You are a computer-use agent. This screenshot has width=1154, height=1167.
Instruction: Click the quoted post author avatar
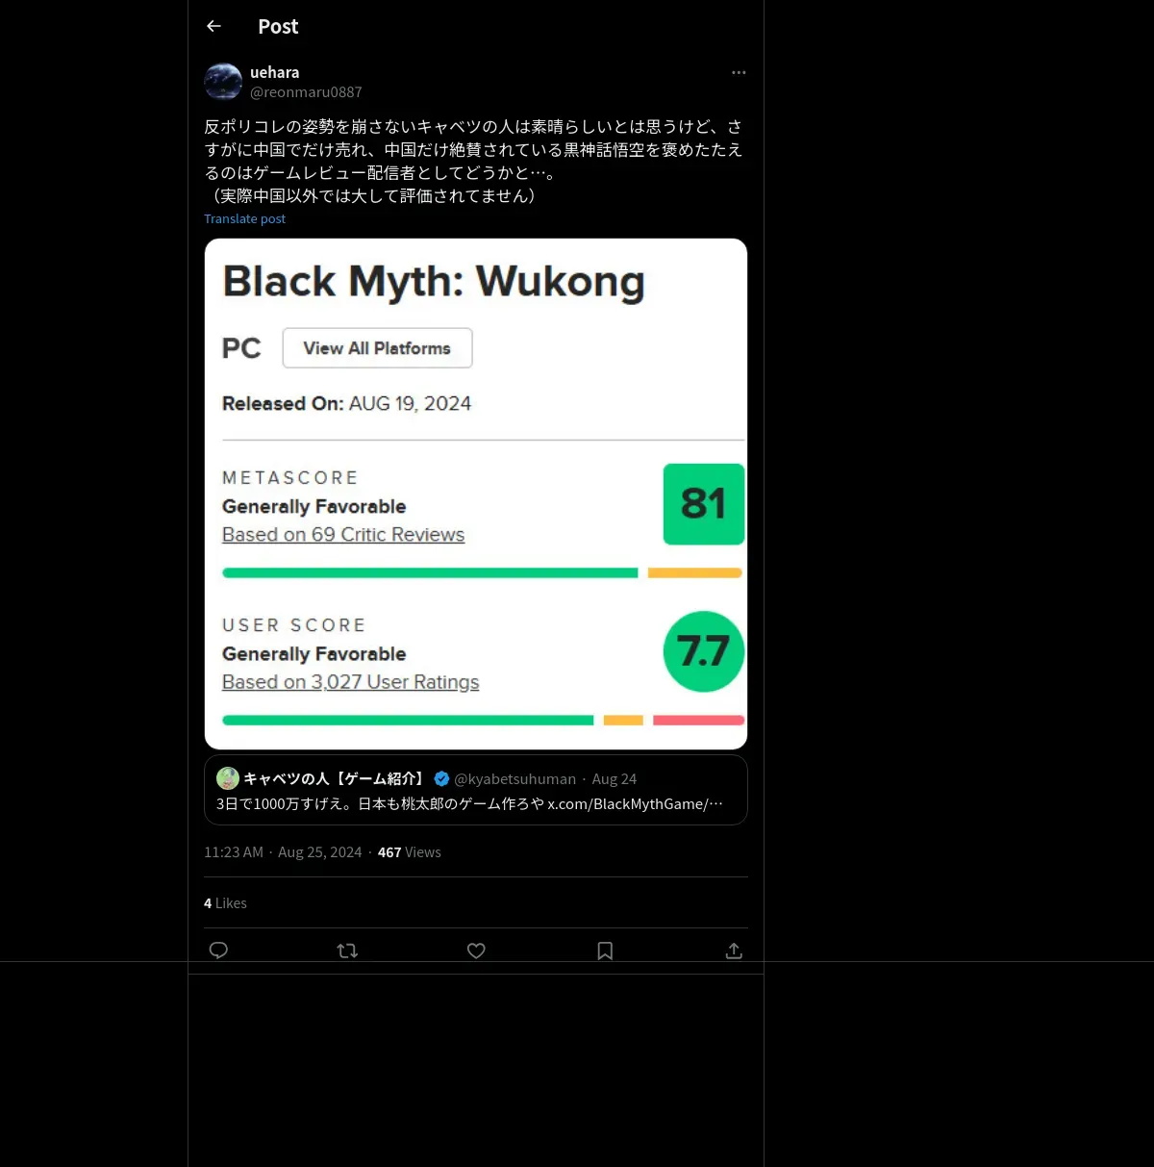pyautogui.click(x=228, y=778)
